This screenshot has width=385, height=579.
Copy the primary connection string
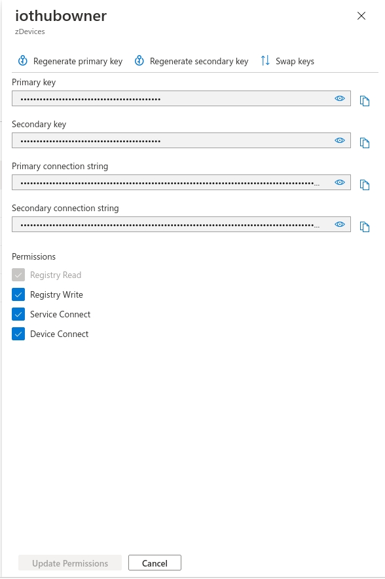pos(364,185)
